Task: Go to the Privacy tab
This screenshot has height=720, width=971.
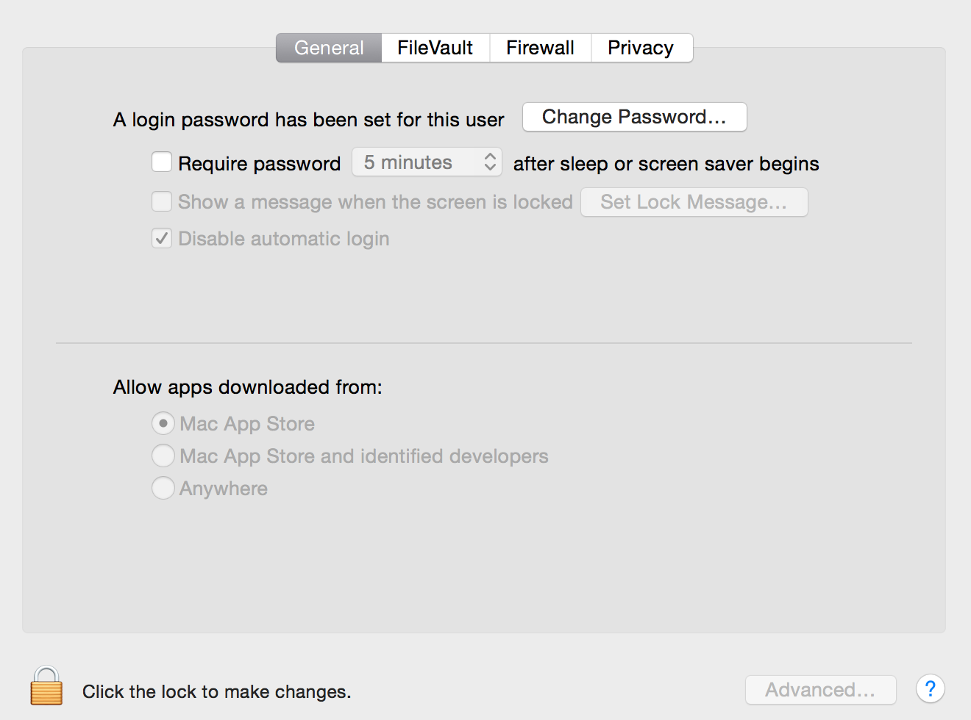Action: [x=641, y=48]
